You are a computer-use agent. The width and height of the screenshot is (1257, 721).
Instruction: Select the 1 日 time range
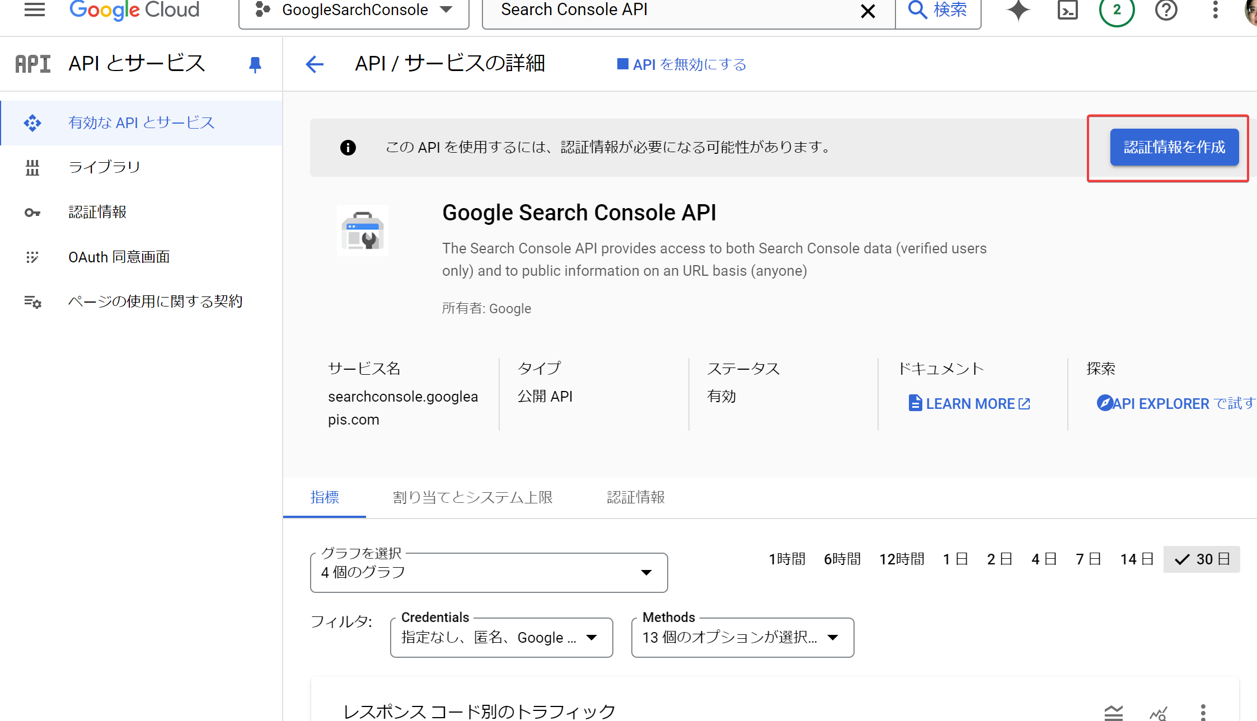coord(955,559)
